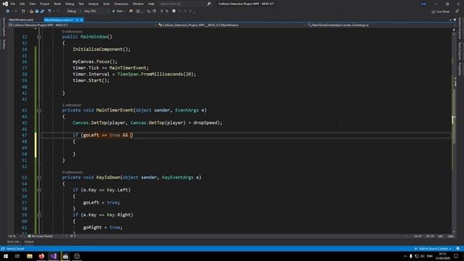
Task: Open the File menu
Action: pyautogui.click(x=13, y=4)
